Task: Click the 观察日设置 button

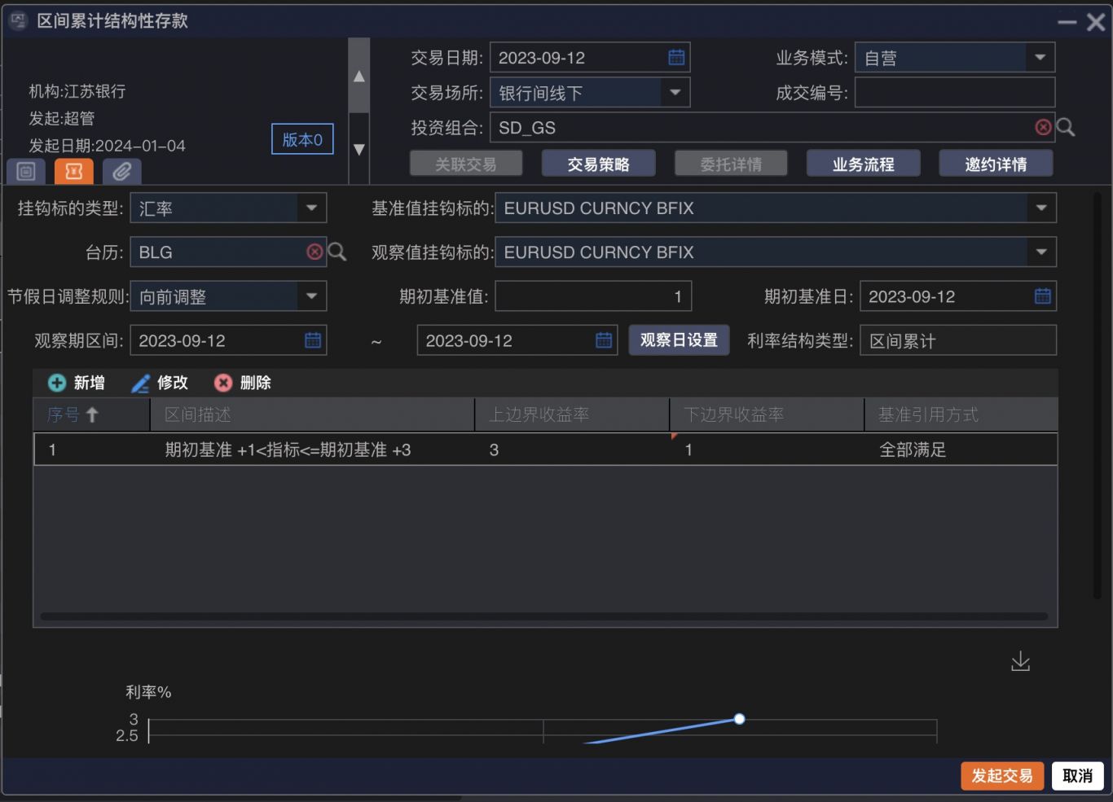Action: (x=679, y=340)
